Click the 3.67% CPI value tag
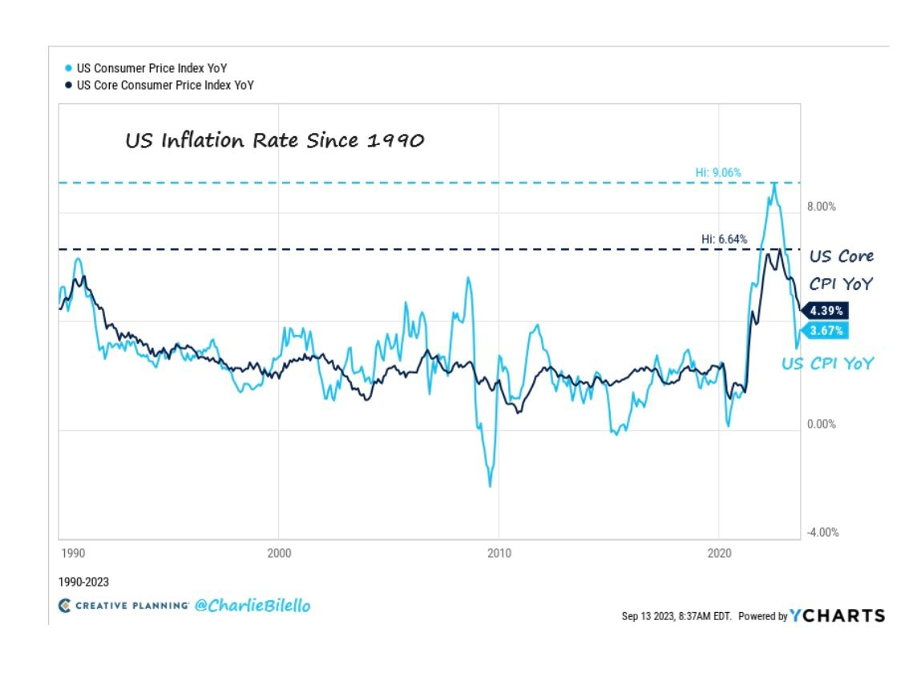The image size is (913, 673). [826, 330]
